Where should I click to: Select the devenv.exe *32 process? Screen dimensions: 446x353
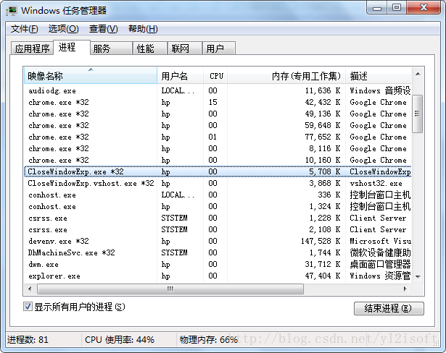coord(218,241)
